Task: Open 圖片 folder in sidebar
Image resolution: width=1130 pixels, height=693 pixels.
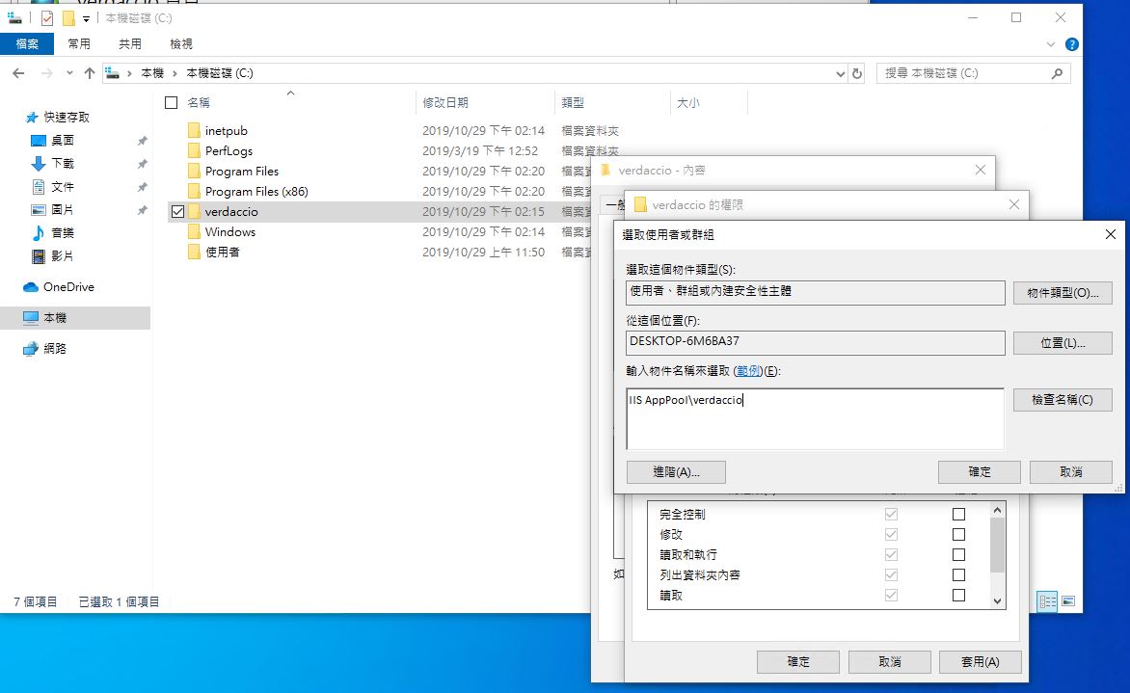Action: (62, 209)
